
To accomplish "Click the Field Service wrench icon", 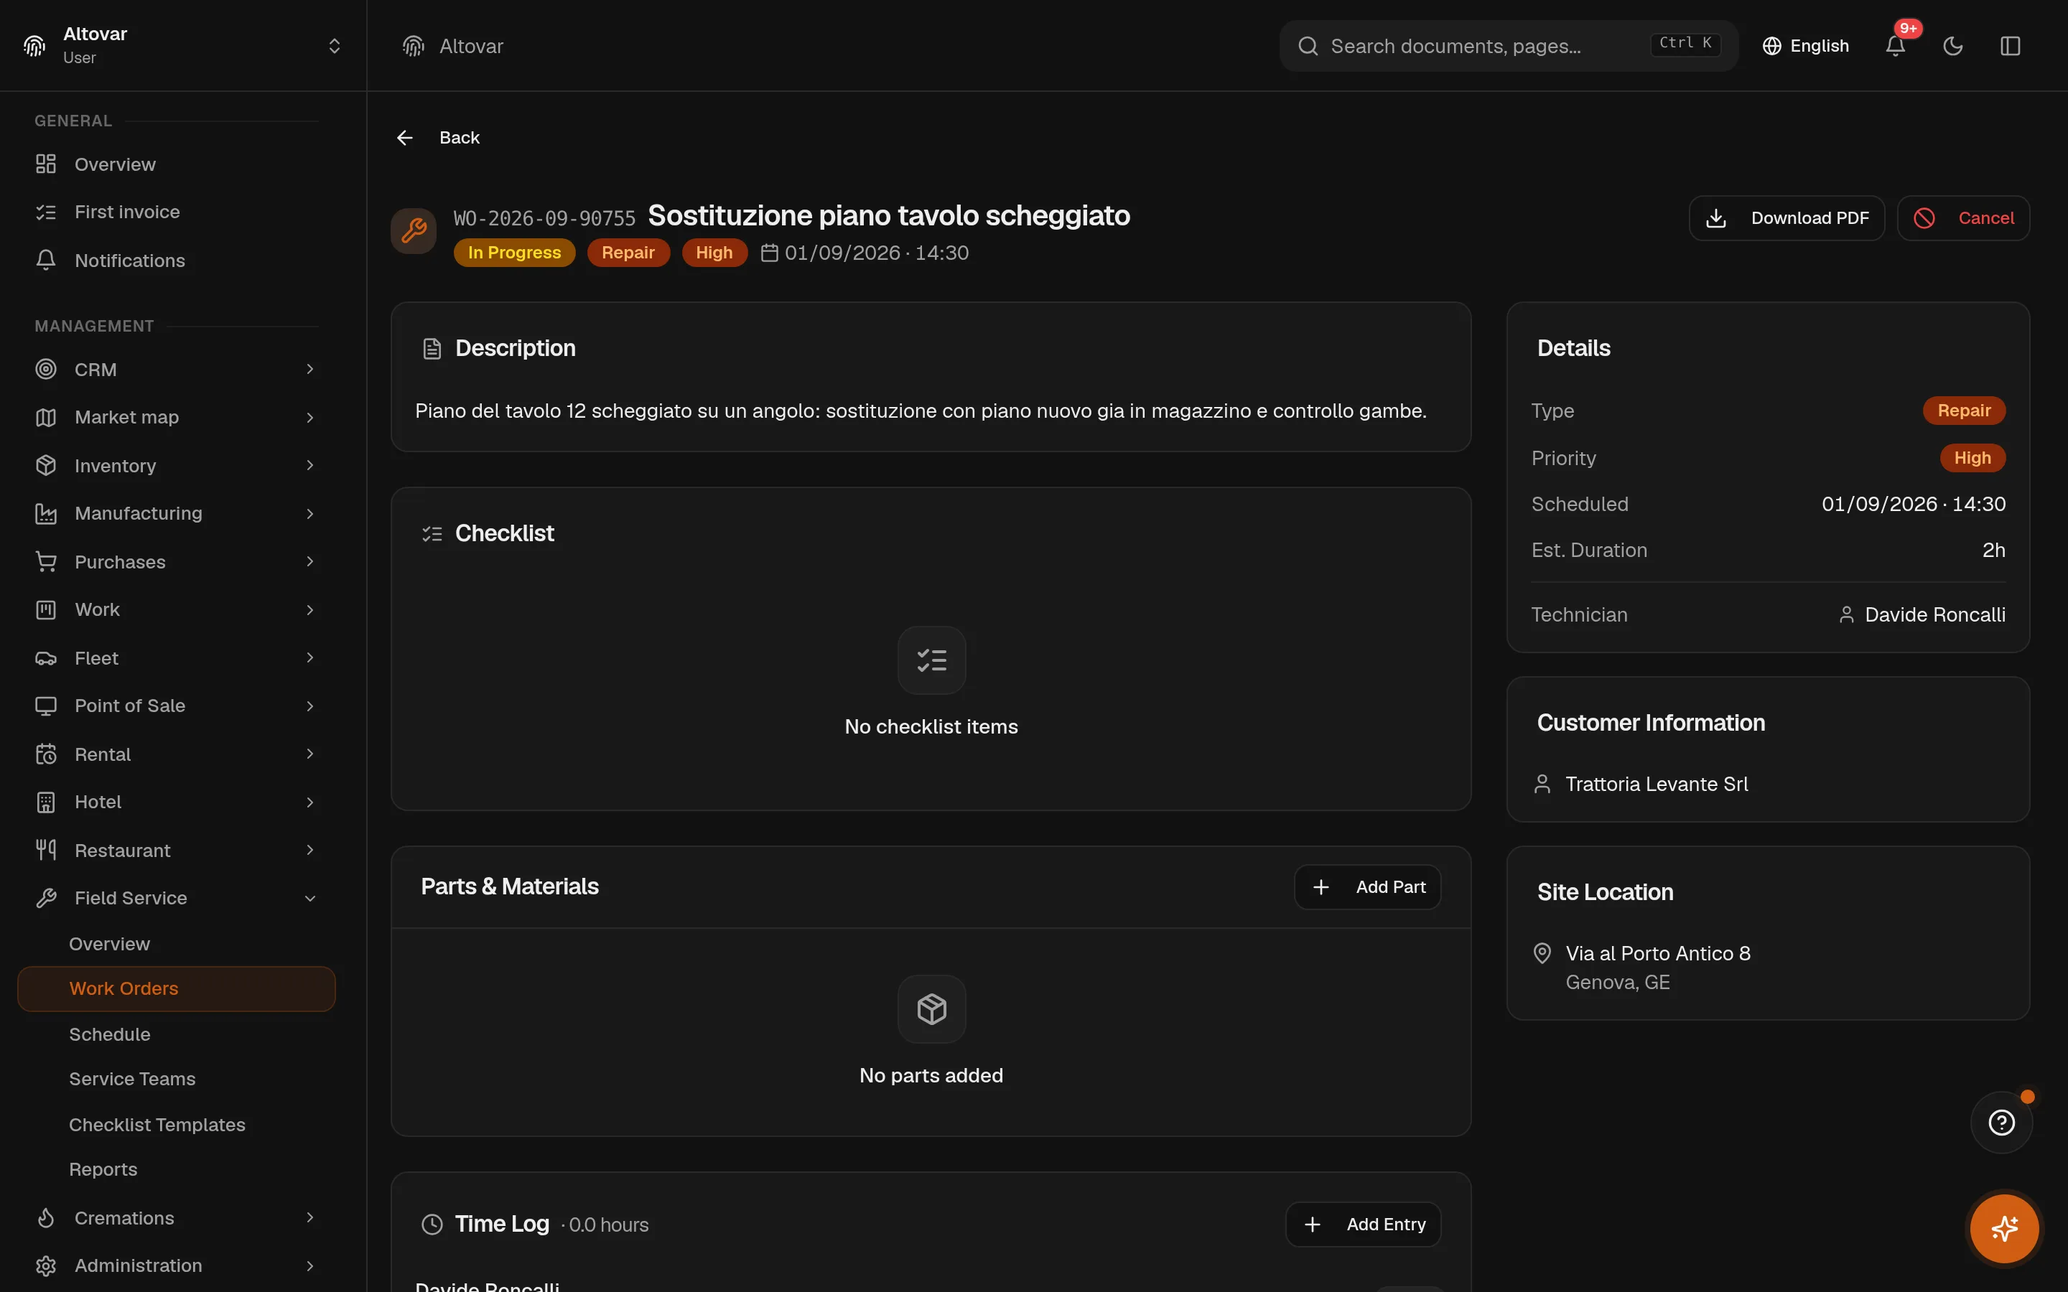I will (x=46, y=898).
